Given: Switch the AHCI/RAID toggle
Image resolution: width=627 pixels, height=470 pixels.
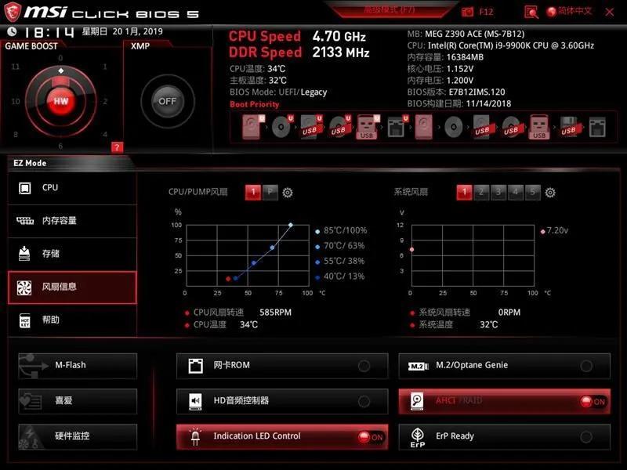Looking at the screenshot, I should point(593,401).
